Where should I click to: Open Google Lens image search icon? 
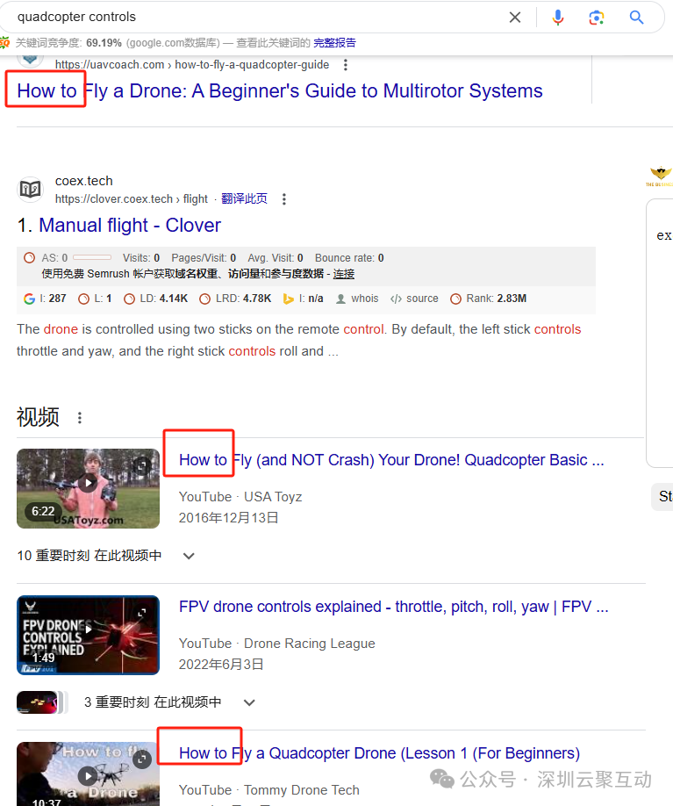pos(596,18)
